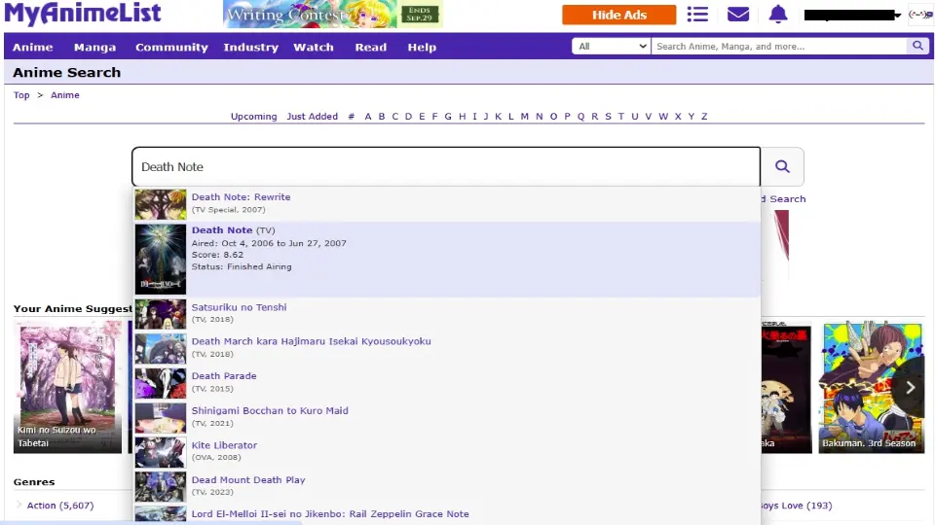Open the Just Added link

[x=313, y=117]
